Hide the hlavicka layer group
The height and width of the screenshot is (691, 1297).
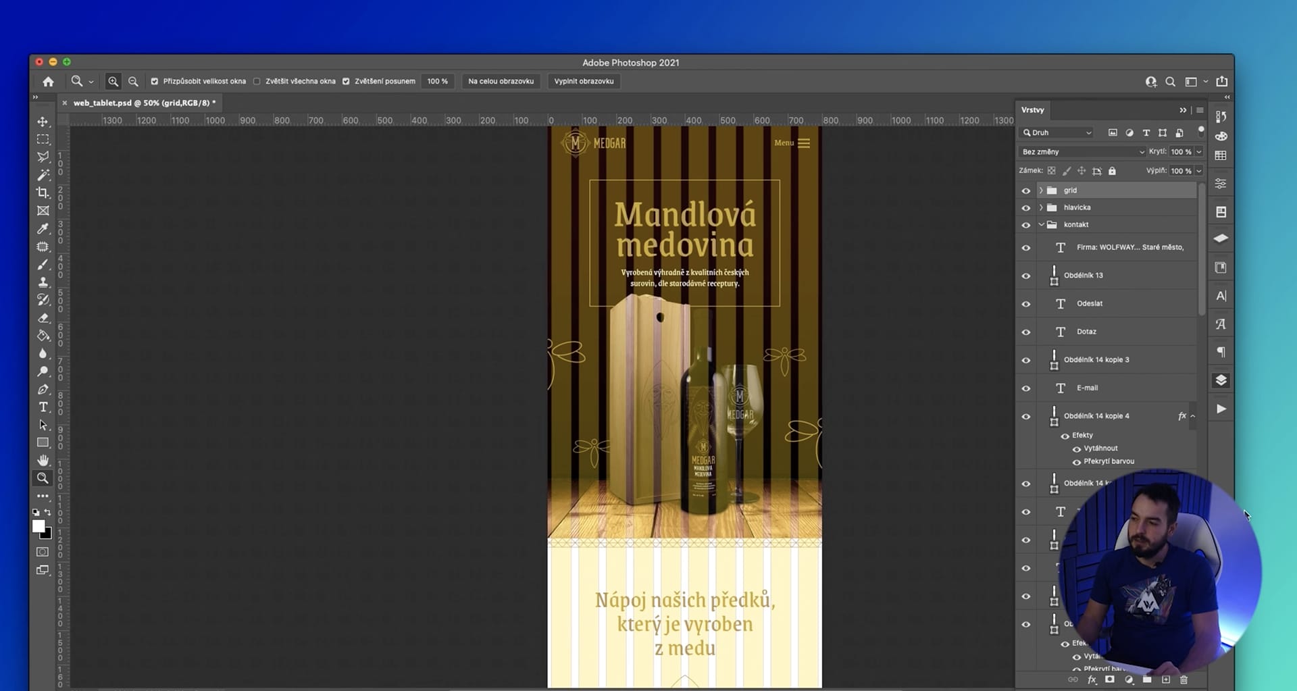pyautogui.click(x=1026, y=208)
